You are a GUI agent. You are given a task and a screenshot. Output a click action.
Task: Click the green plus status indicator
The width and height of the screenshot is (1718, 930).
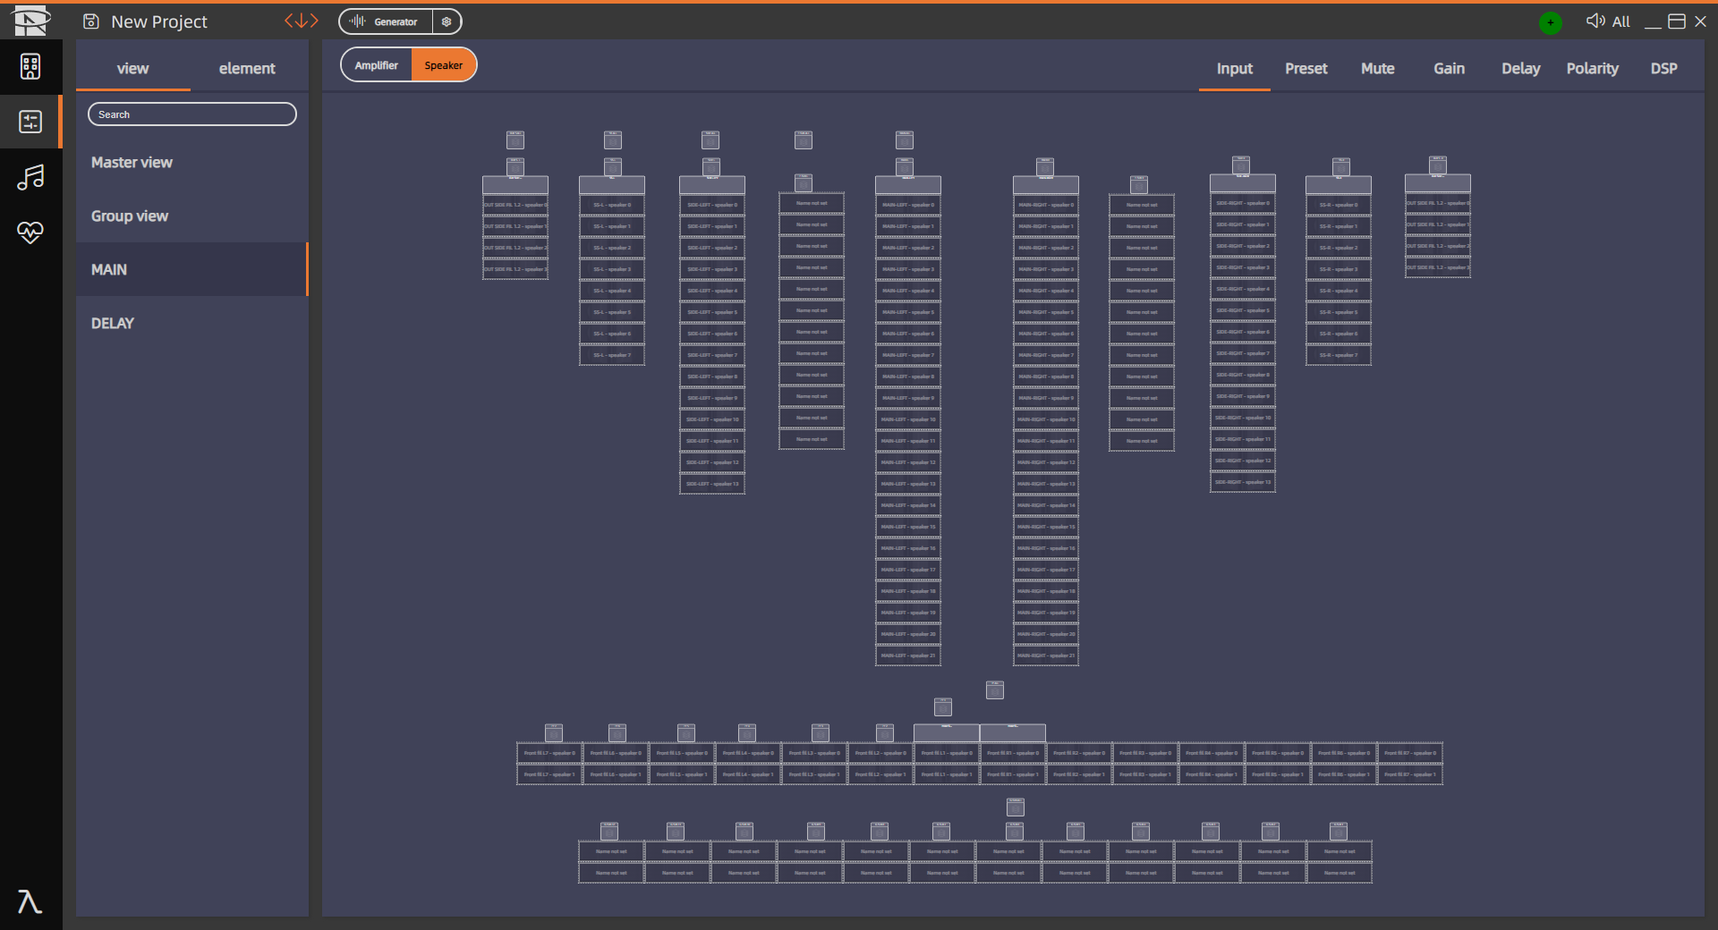pyautogui.click(x=1550, y=23)
